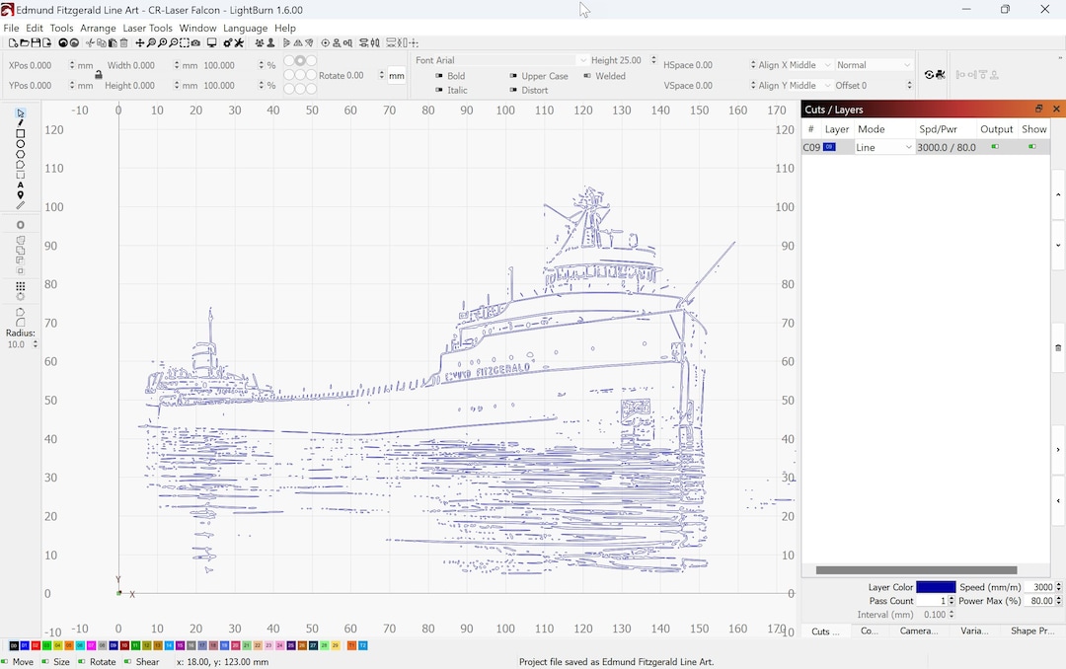Check the Welded text option
This screenshot has width=1066, height=669.
click(586, 76)
